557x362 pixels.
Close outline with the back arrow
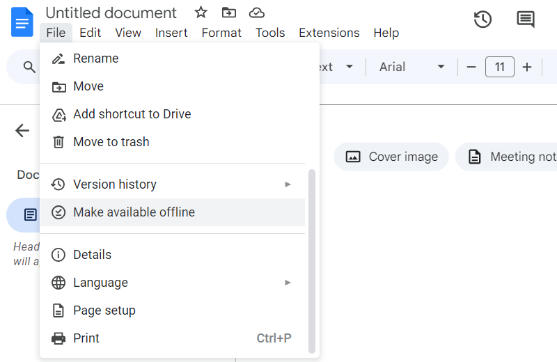[x=22, y=130]
